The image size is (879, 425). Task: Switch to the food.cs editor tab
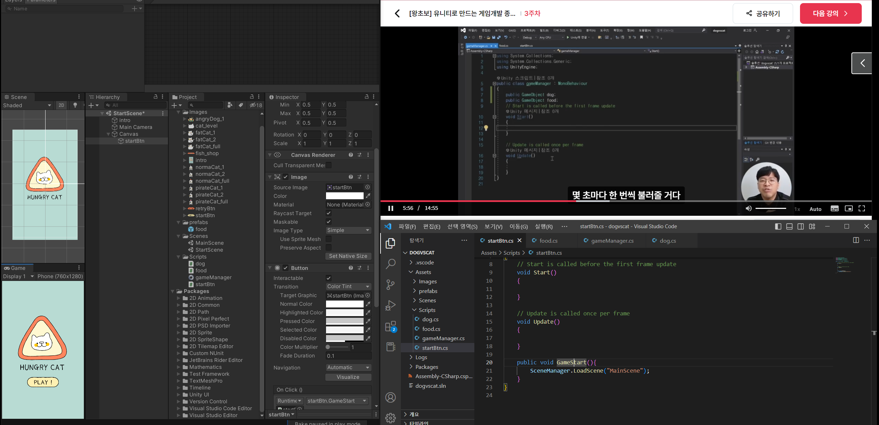pyautogui.click(x=548, y=241)
